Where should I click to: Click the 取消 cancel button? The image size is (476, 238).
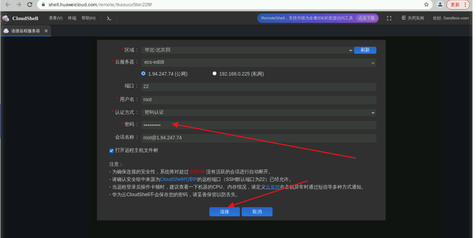(x=257, y=212)
